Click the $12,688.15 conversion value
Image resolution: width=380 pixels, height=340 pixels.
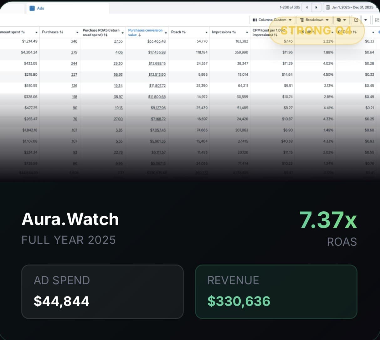click(157, 64)
